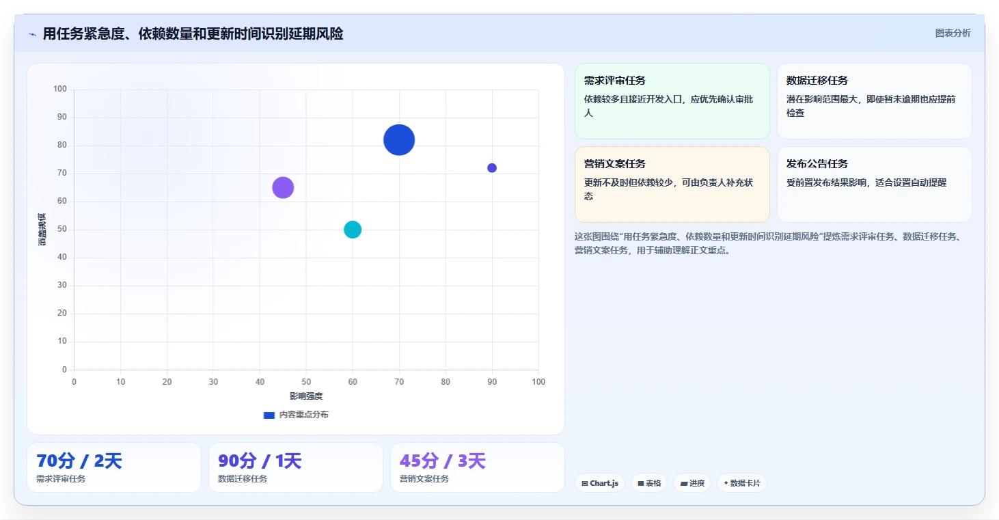Click the x-axis tick label 70
Screen dimensions: 999x520
[399, 382]
